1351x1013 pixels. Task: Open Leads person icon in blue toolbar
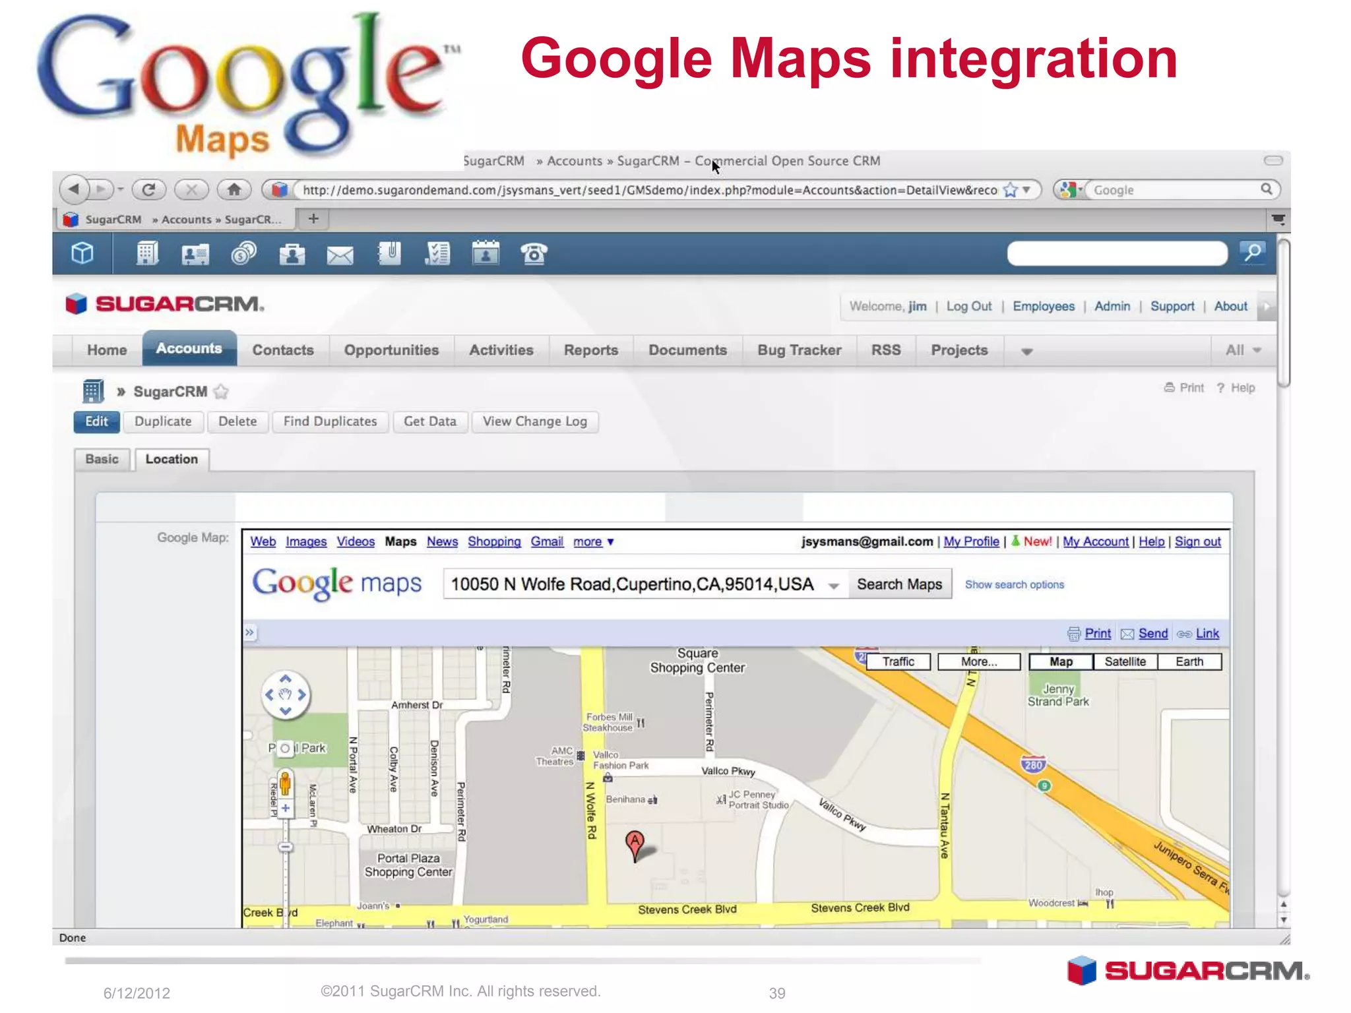coord(292,254)
